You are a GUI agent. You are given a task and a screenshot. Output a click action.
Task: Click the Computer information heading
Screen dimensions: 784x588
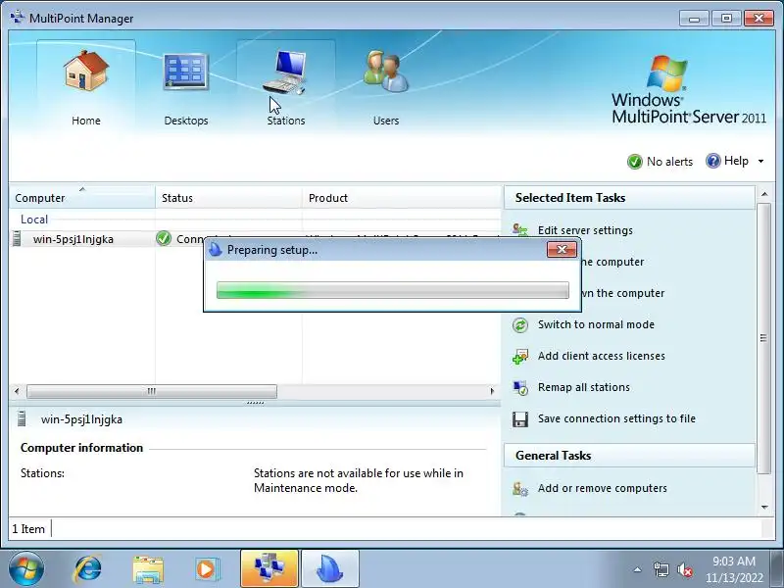tap(81, 448)
